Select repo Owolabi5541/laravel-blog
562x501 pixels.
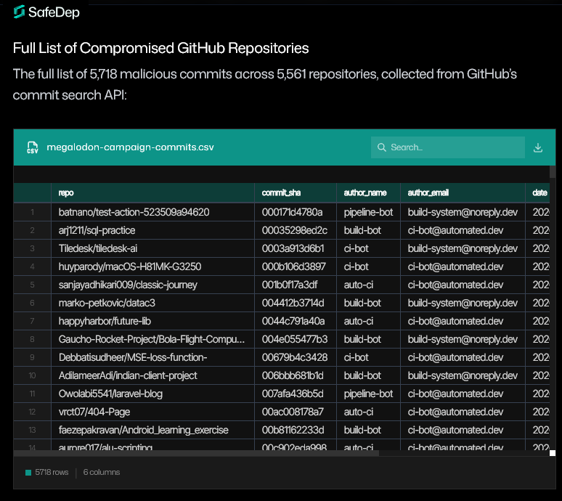coord(110,394)
